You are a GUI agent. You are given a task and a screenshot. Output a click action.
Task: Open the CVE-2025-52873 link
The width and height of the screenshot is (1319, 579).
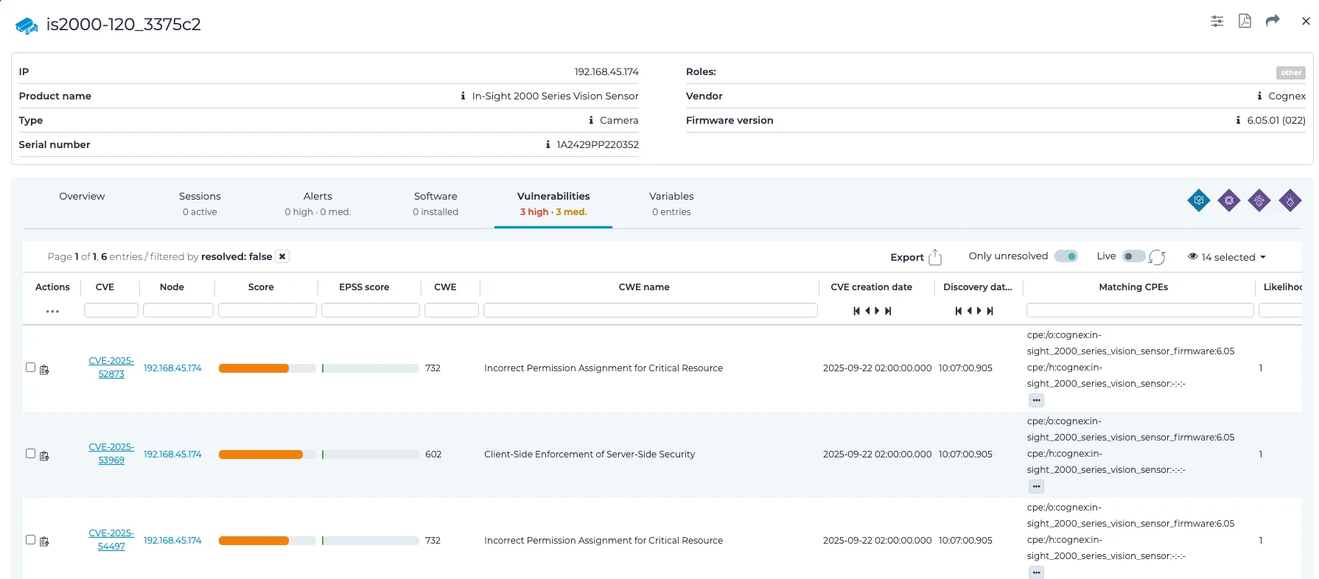pyautogui.click(x=111, y=368)
